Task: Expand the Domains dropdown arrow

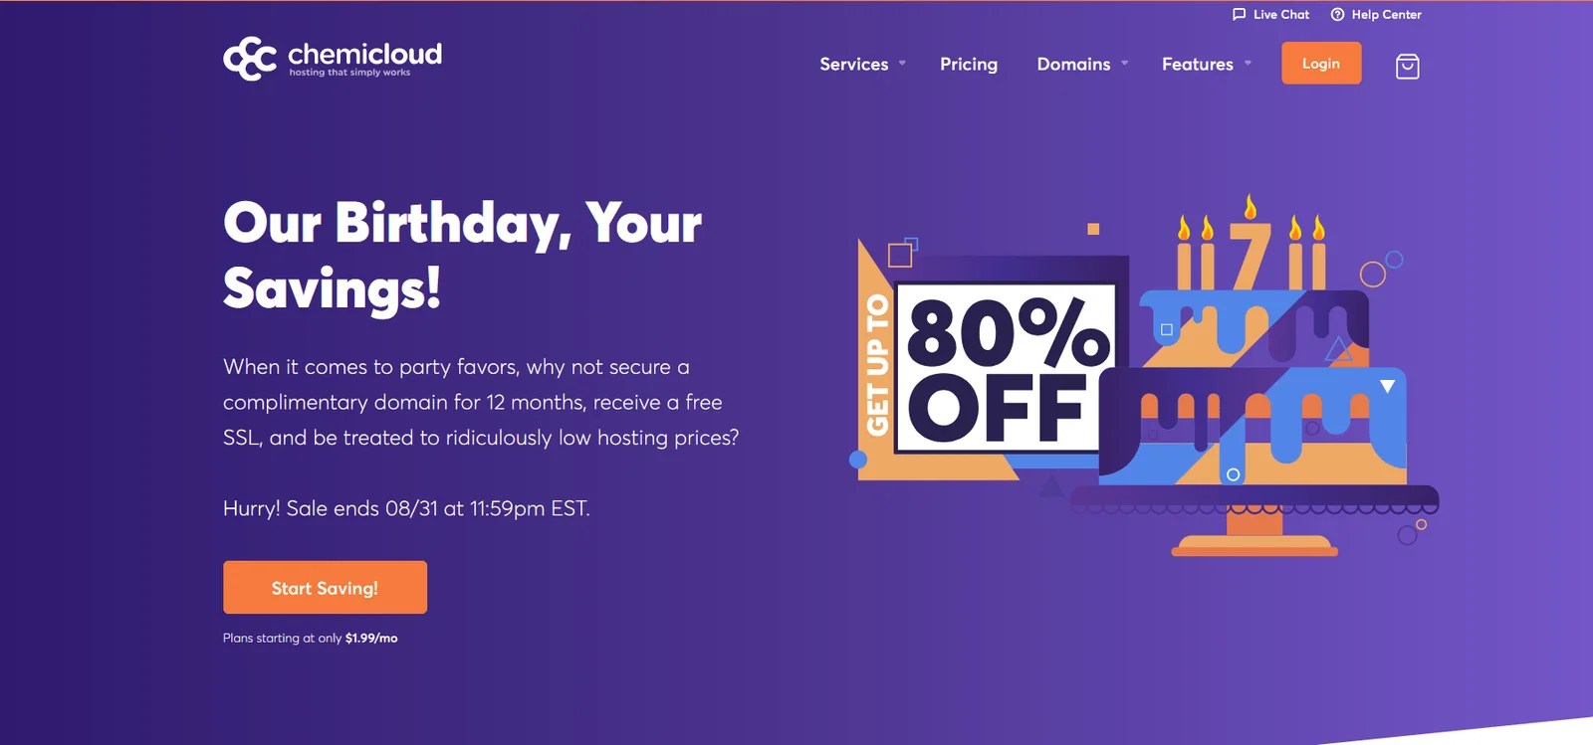Action: click(x=1125, y=63)
